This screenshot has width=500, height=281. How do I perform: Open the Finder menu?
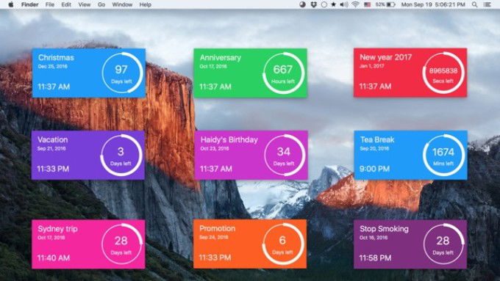coord(30,4)
